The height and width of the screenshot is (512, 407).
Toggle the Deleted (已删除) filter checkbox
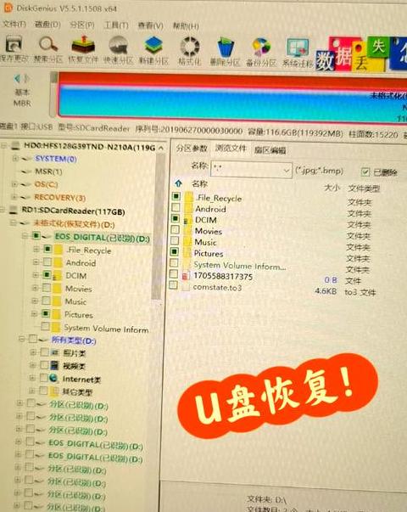[365, 172]
